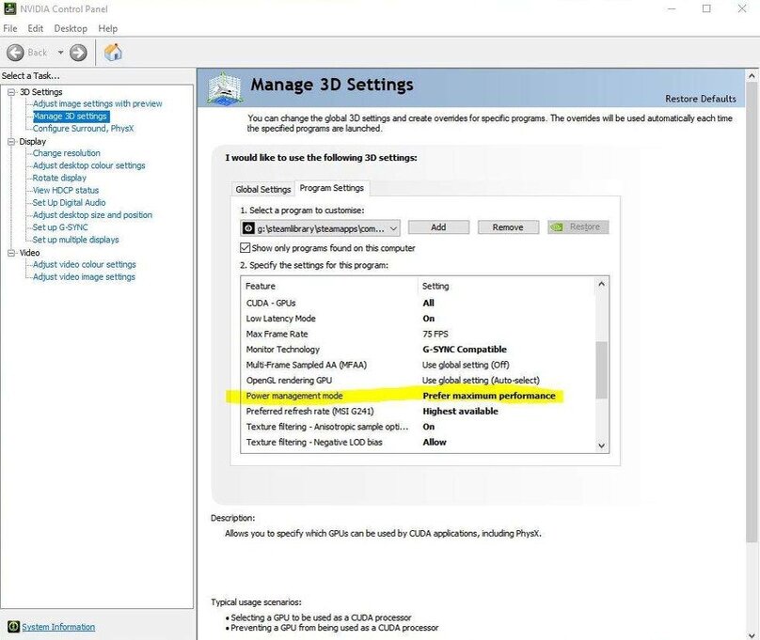Select Texture filtering - Anisotropic sample row
The height and width of the screenshot is (640, 760).
(419, 427)
